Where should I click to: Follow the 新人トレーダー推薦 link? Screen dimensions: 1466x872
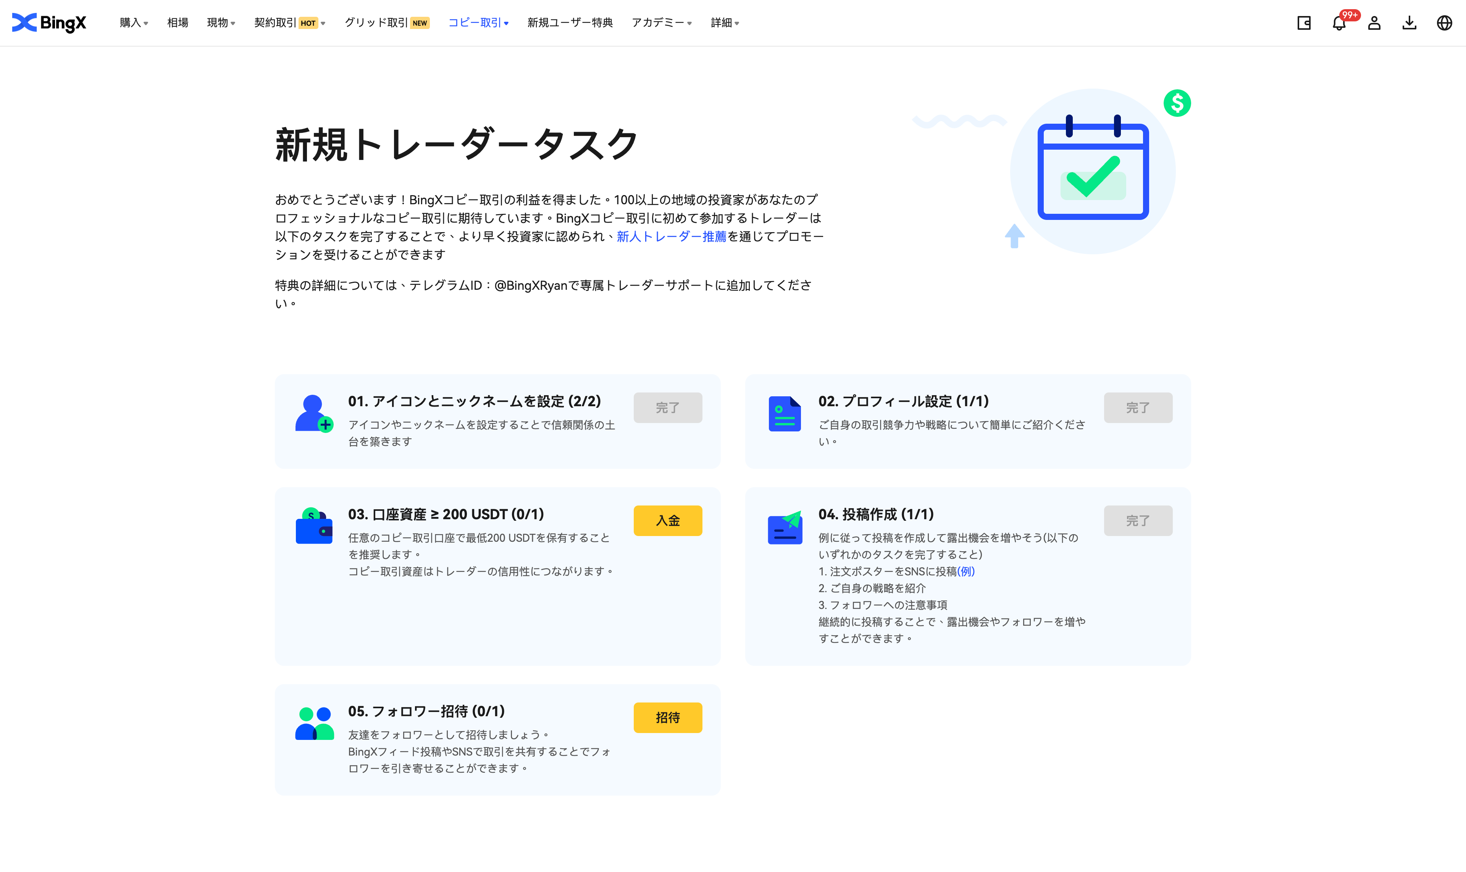click(671, 236)
